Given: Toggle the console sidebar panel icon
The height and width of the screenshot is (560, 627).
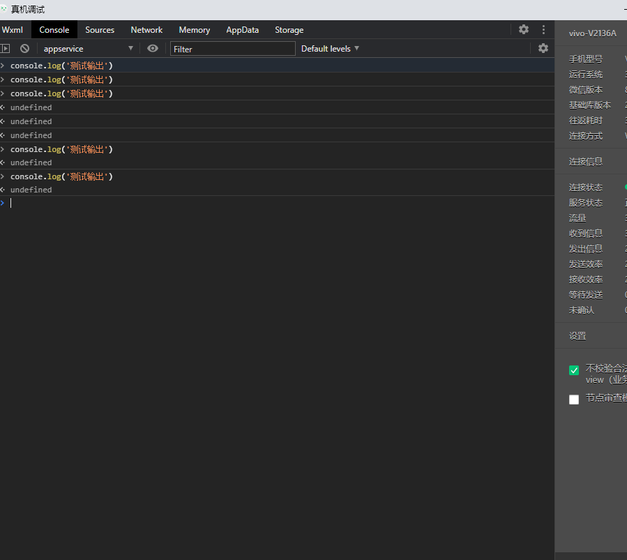Looking at the screenshot, I should pos(5,48).
